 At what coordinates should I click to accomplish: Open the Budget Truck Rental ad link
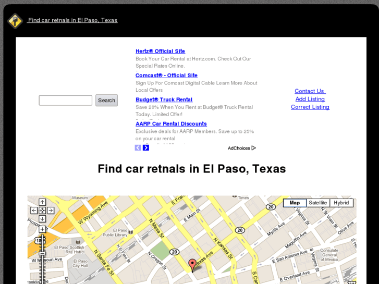(164, 100)
